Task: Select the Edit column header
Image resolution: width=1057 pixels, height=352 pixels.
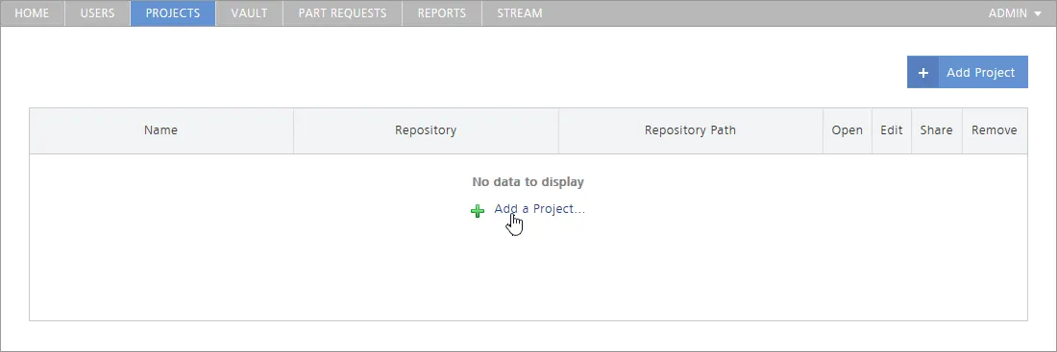Action: (891, 130)
